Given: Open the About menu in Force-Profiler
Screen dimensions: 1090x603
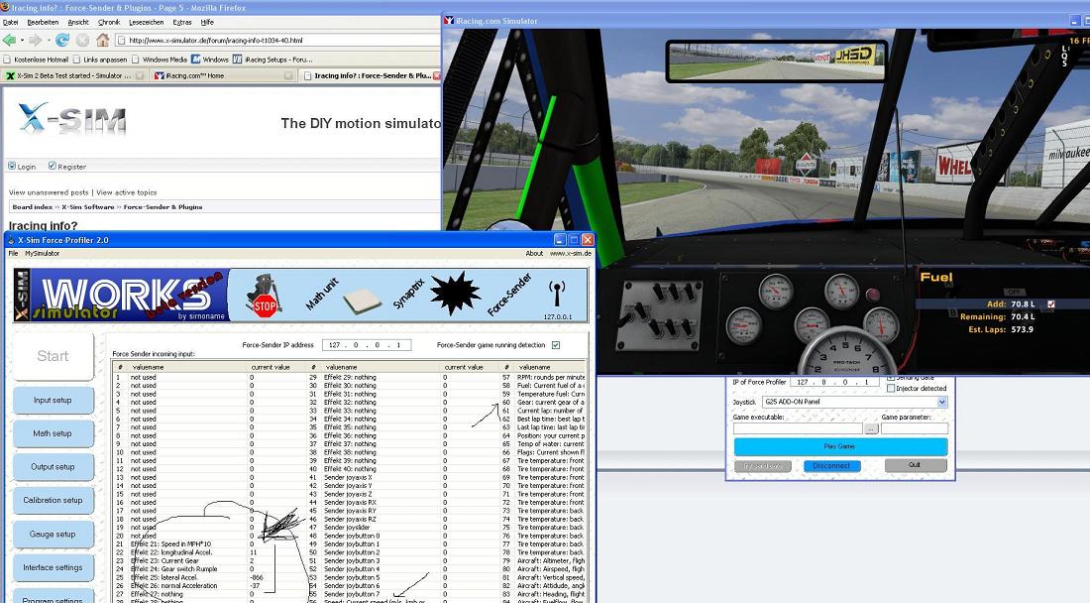Looking at the screenshot, I should click(x=534, y=253).
